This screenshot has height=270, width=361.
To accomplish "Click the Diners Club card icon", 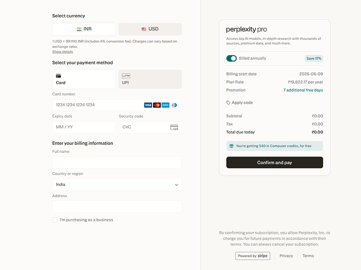I will pos(174,105).
